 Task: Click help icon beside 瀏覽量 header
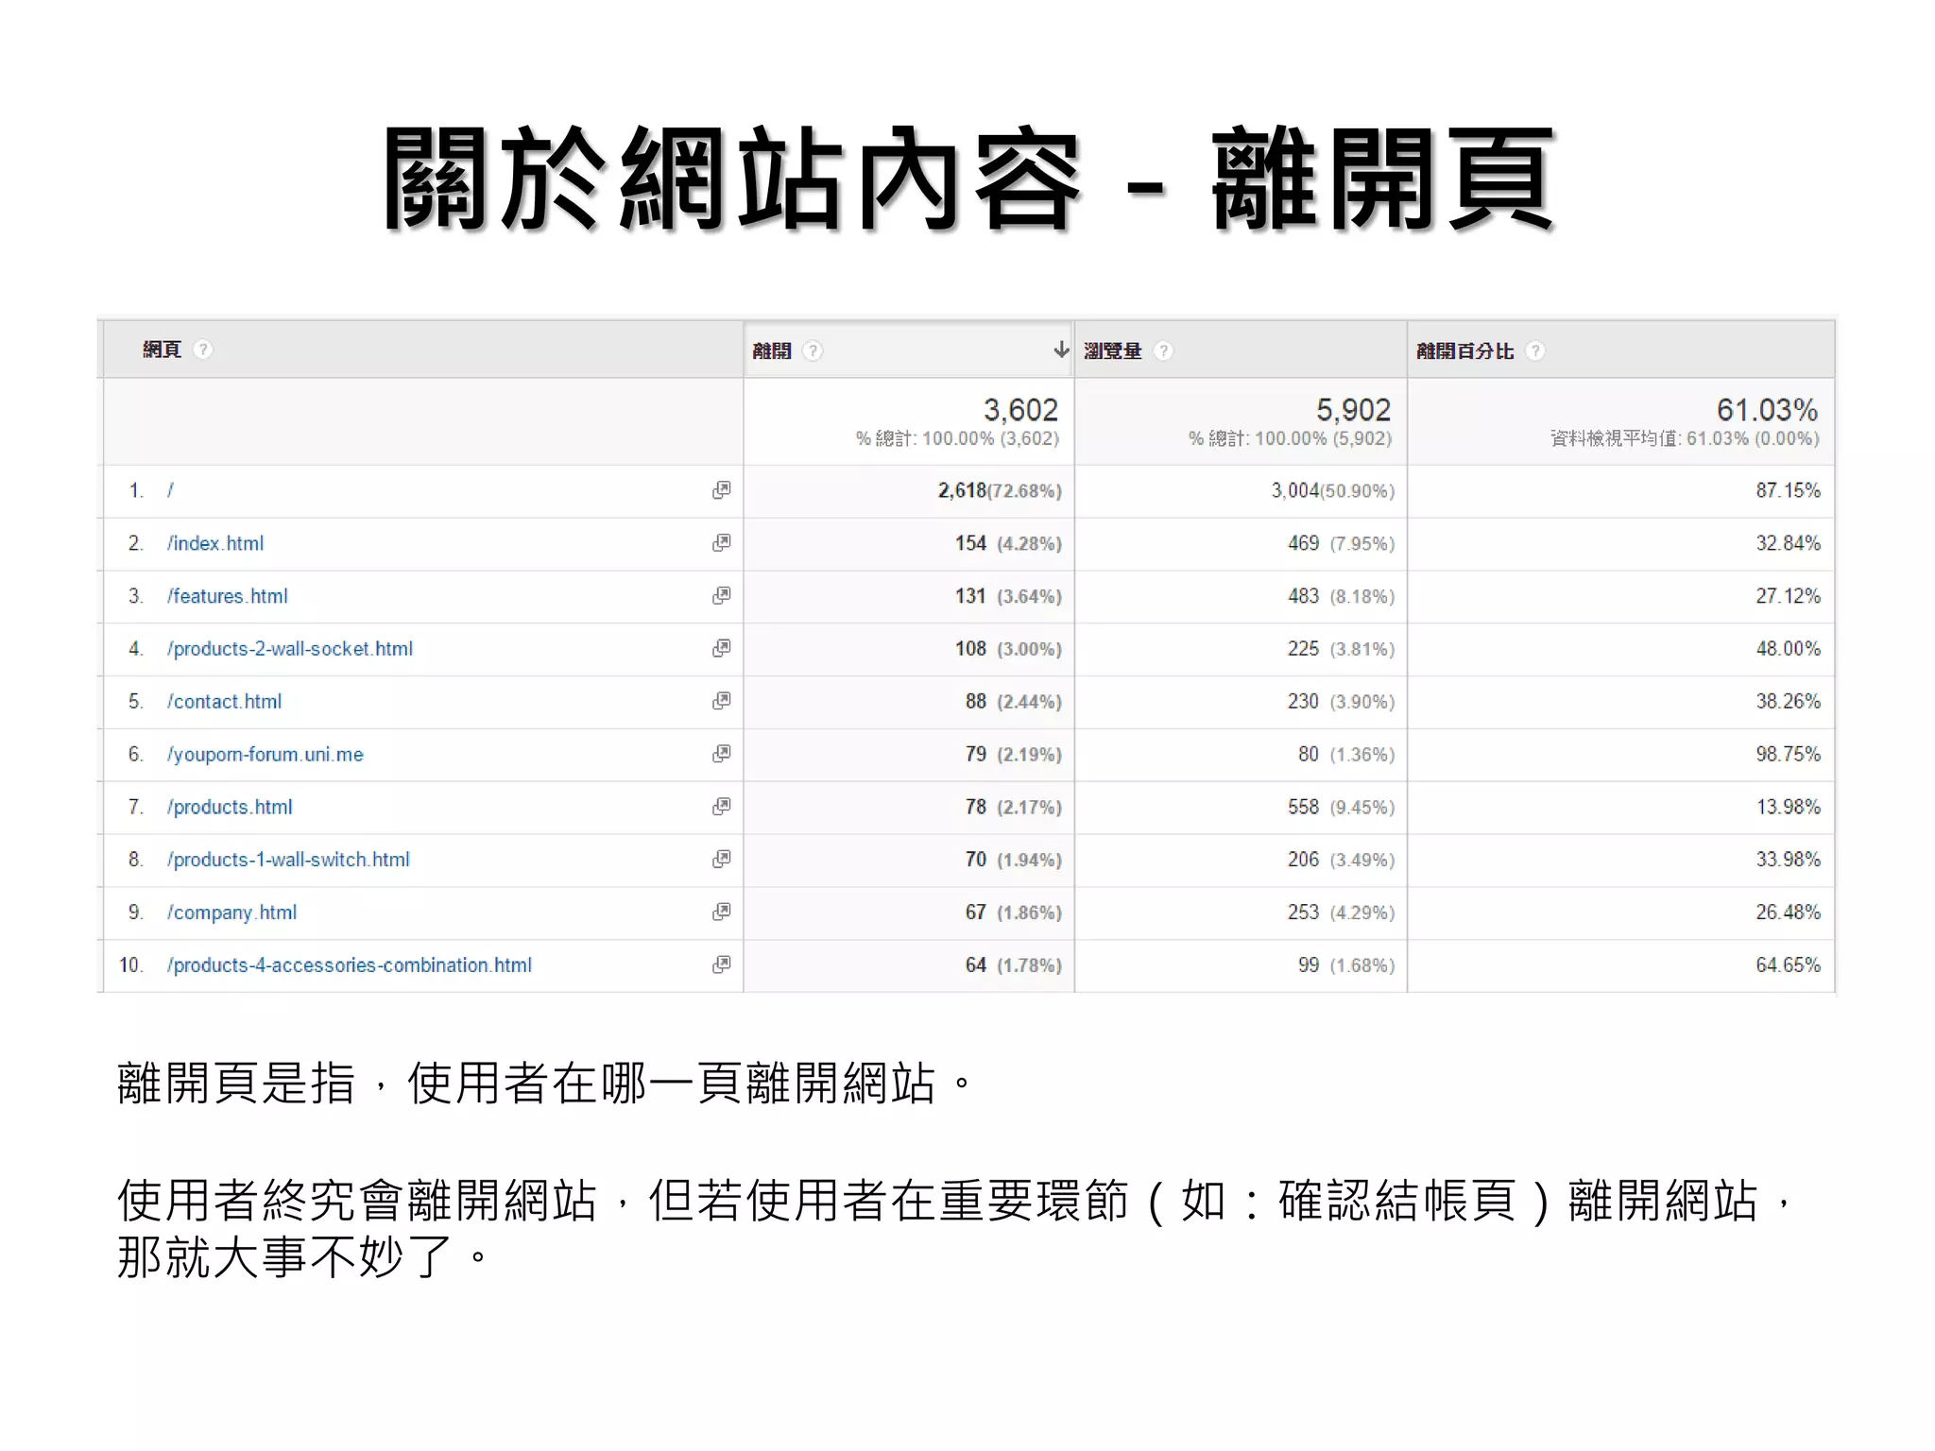coord(1164,351)
